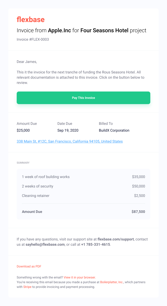The width and height of the screenshot is (167, 306).
Task: Click the SUMMARY section label
Action: tap(23, 163)
